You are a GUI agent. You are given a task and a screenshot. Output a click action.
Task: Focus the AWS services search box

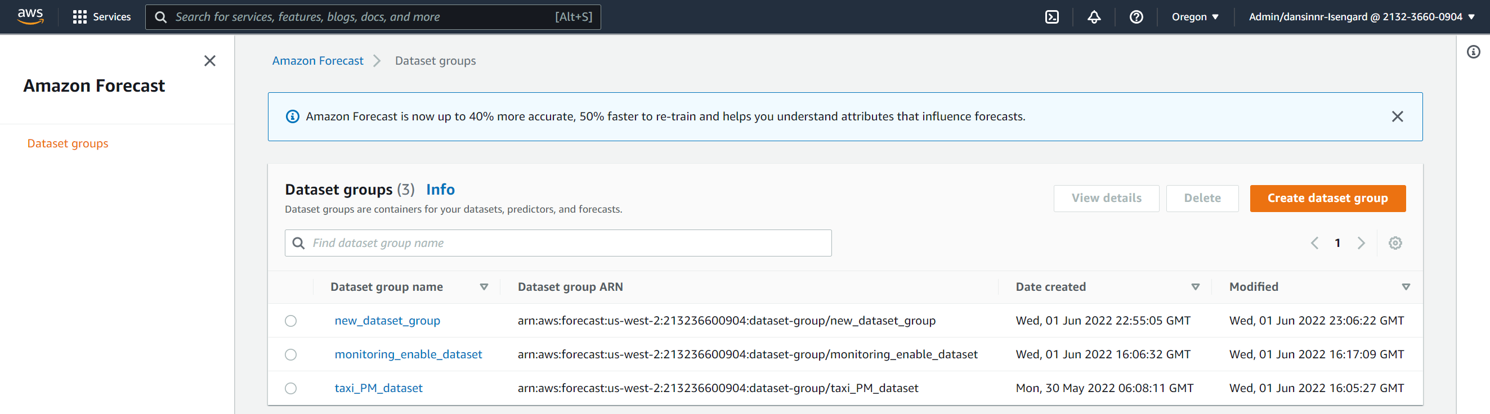373,17
